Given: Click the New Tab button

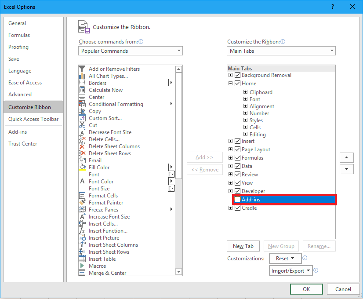Looking at the screenshot, I should pyautogui.click(x=243, y=246).
